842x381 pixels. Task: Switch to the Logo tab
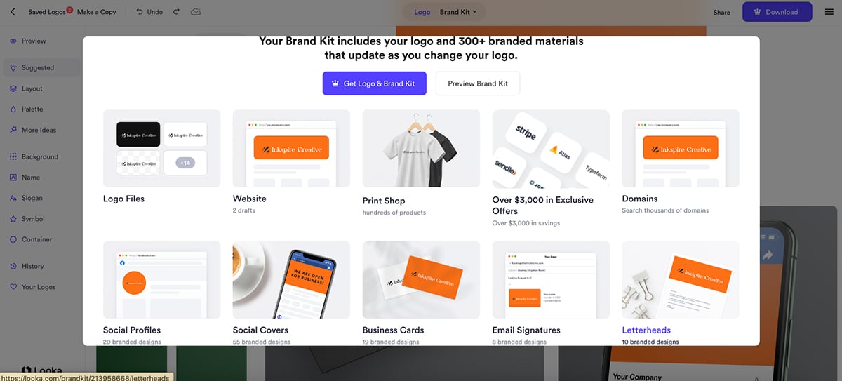(422, 12)
